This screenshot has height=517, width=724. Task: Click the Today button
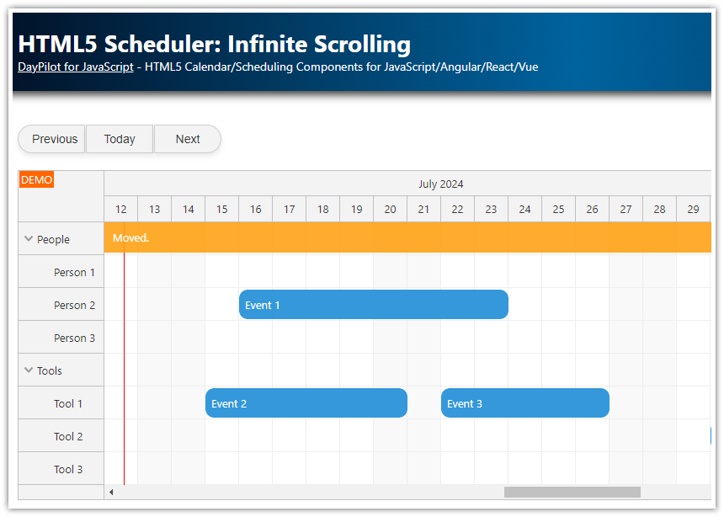coord(119,139)
